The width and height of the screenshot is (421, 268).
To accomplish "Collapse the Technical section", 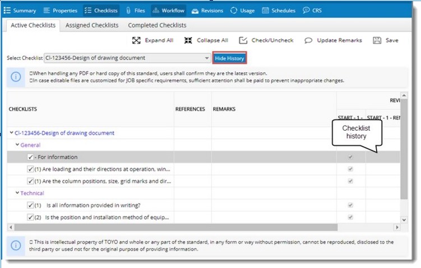I will click(17, 193).
